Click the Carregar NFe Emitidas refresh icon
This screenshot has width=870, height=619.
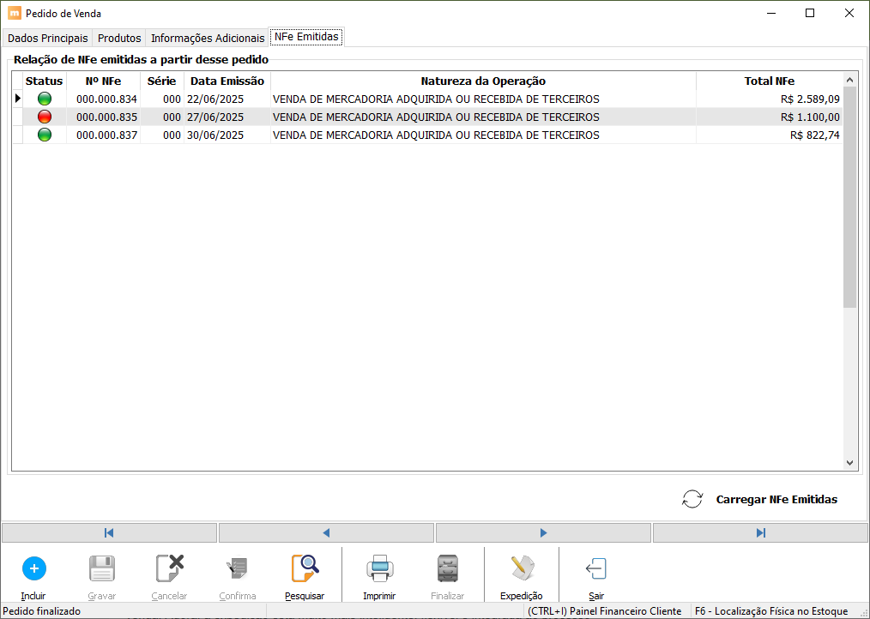coord(692,499)
